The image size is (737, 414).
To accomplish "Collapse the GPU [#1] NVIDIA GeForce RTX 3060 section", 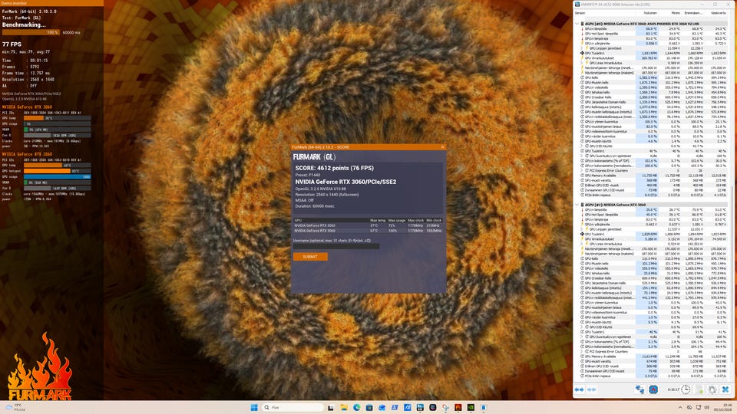I will coord(577,205).
